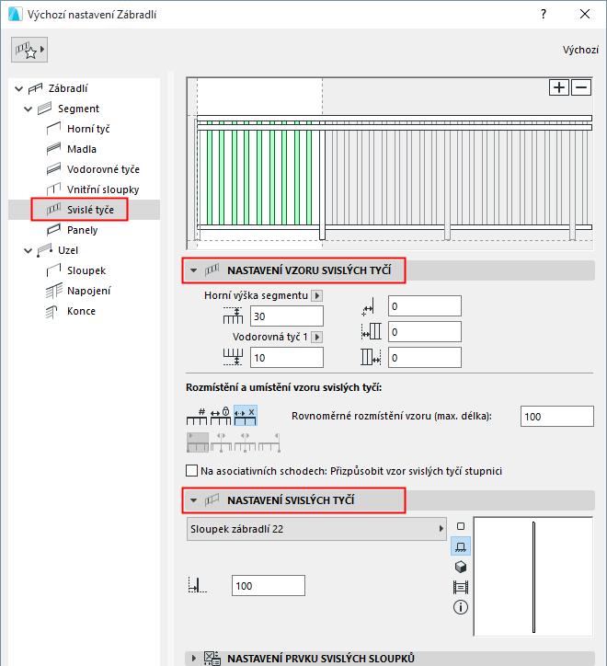Image resolution: width=607 pixels, height=666 pixels.
Task: Select second pattern alignment option
Action: point(222,442)
